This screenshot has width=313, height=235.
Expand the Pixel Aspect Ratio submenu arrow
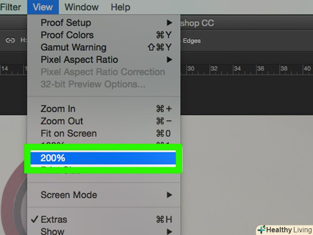[169, 59]
